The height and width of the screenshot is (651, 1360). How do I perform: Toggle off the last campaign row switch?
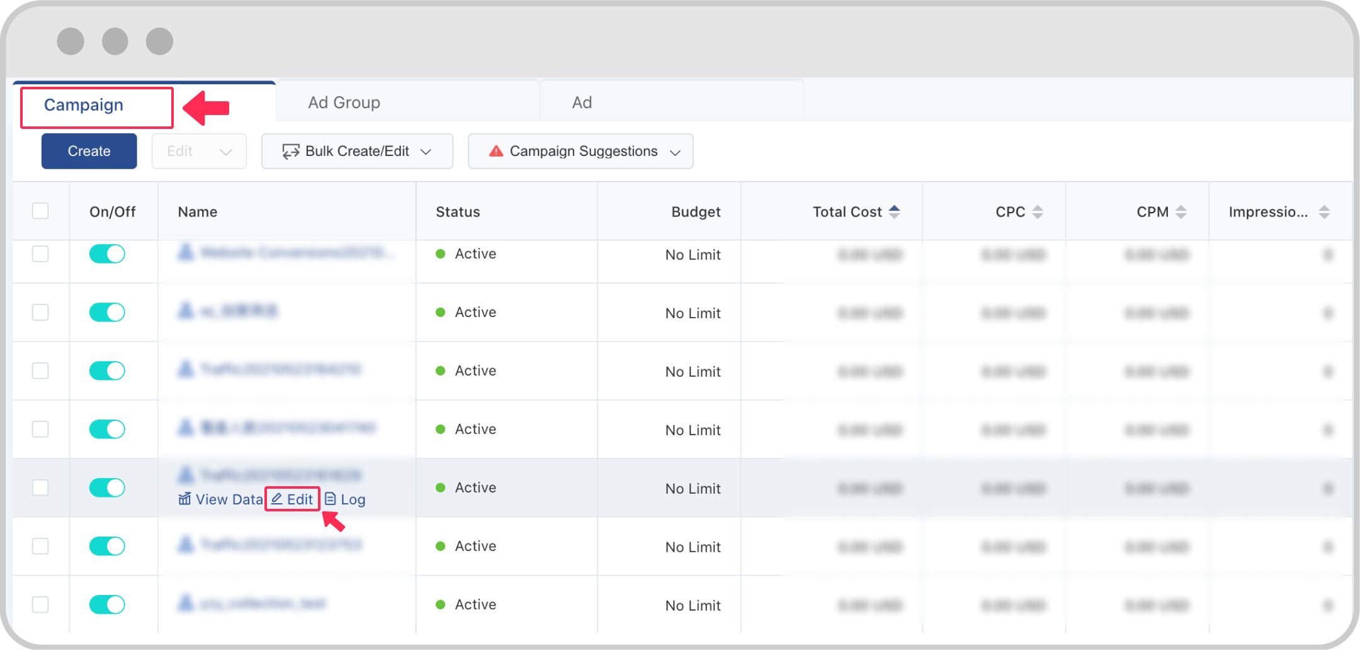pyautogui.click(x=107, y=604)
